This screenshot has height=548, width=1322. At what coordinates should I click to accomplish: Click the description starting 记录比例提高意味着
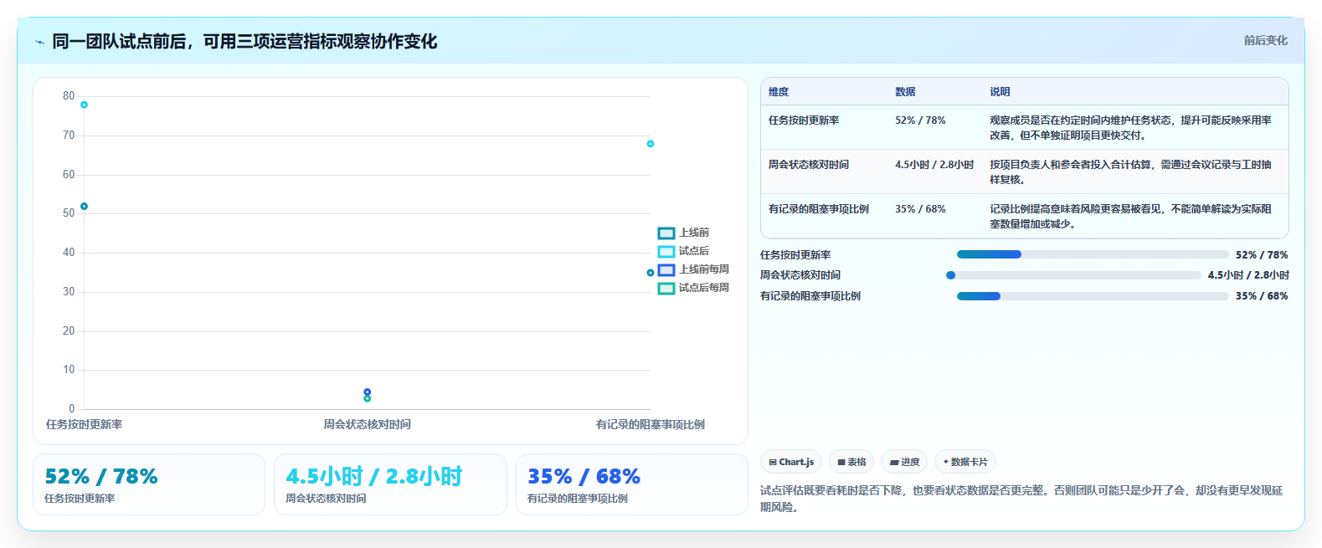pos(1130,217)
